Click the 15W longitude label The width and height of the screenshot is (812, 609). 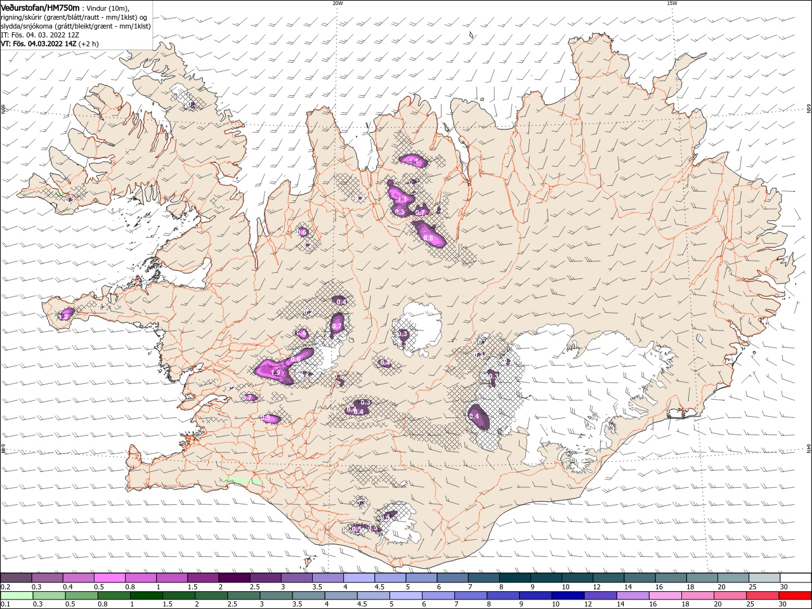pos(672,3)
